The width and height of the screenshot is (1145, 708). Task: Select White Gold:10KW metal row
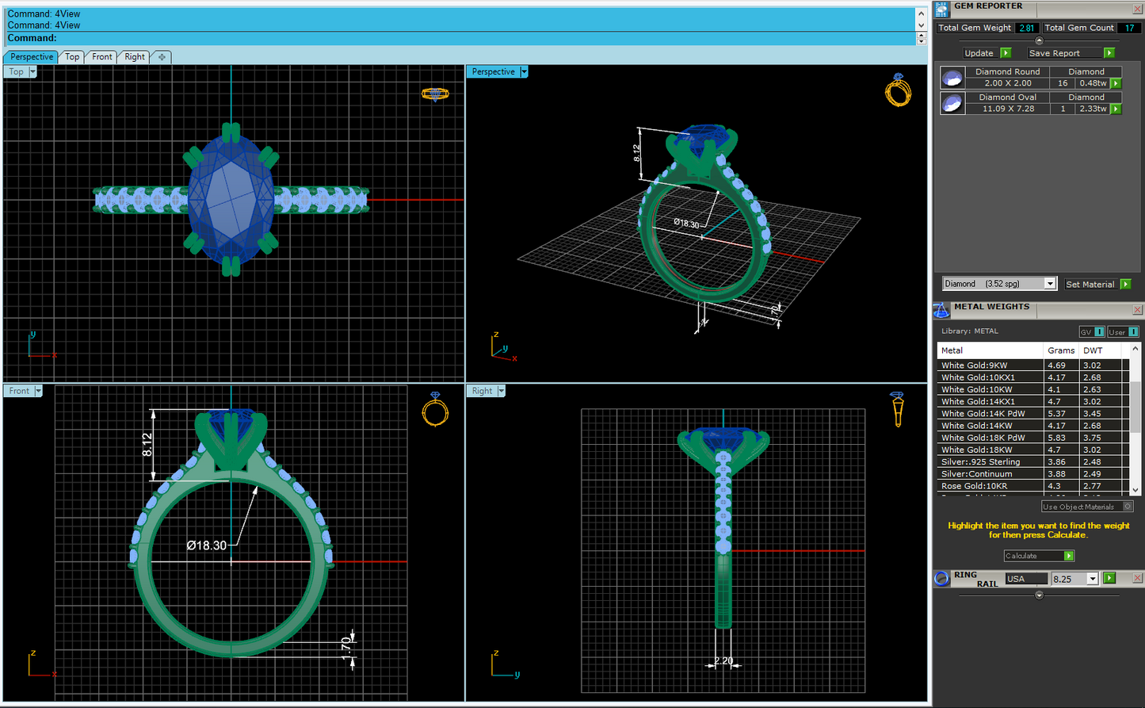point(1032,389)
